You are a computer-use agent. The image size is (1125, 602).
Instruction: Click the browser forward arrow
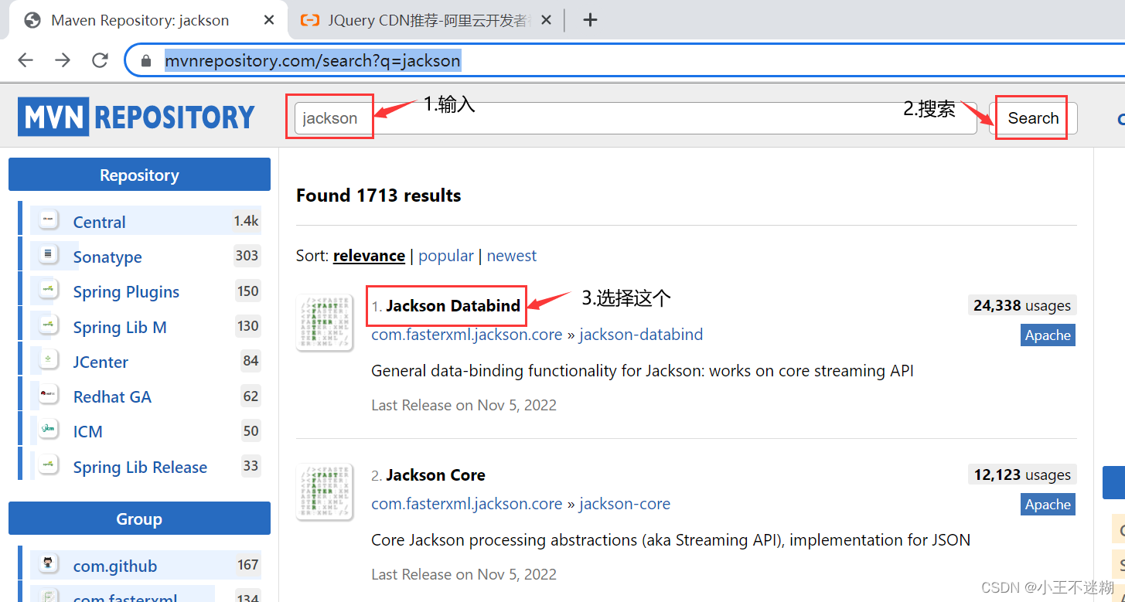click(63, 60)
